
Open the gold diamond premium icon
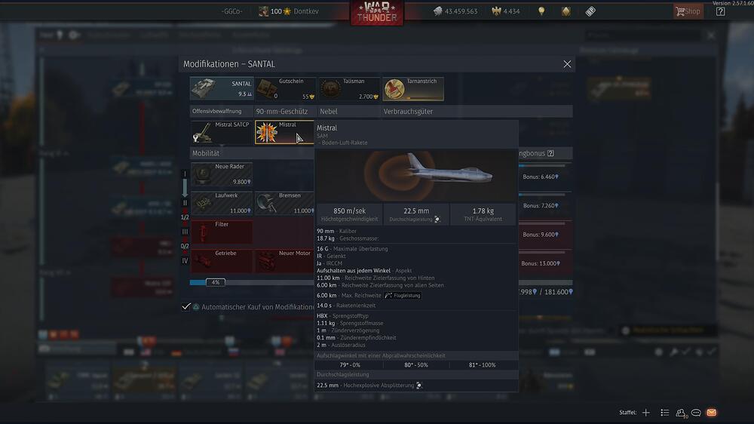tap(566, 11)
